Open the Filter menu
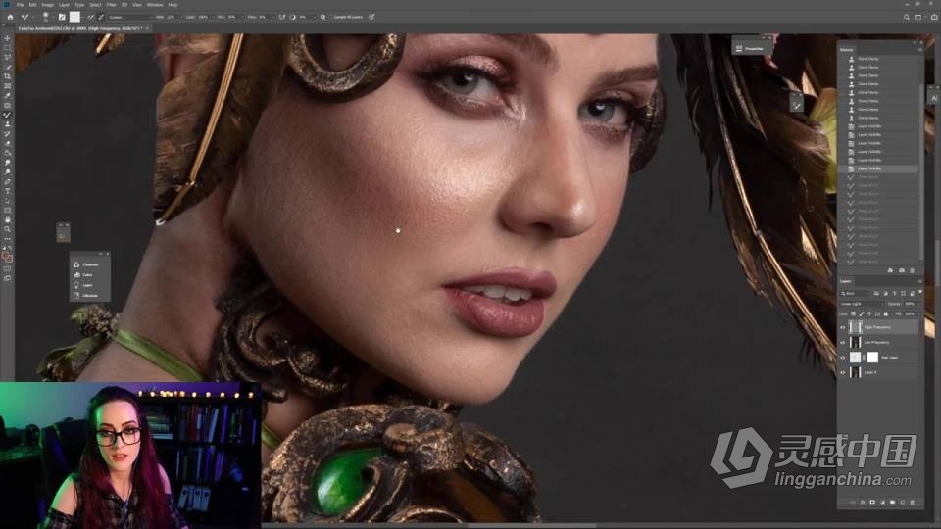The width and height of the screenshot is (941, 529). click(x=111, y=5)
